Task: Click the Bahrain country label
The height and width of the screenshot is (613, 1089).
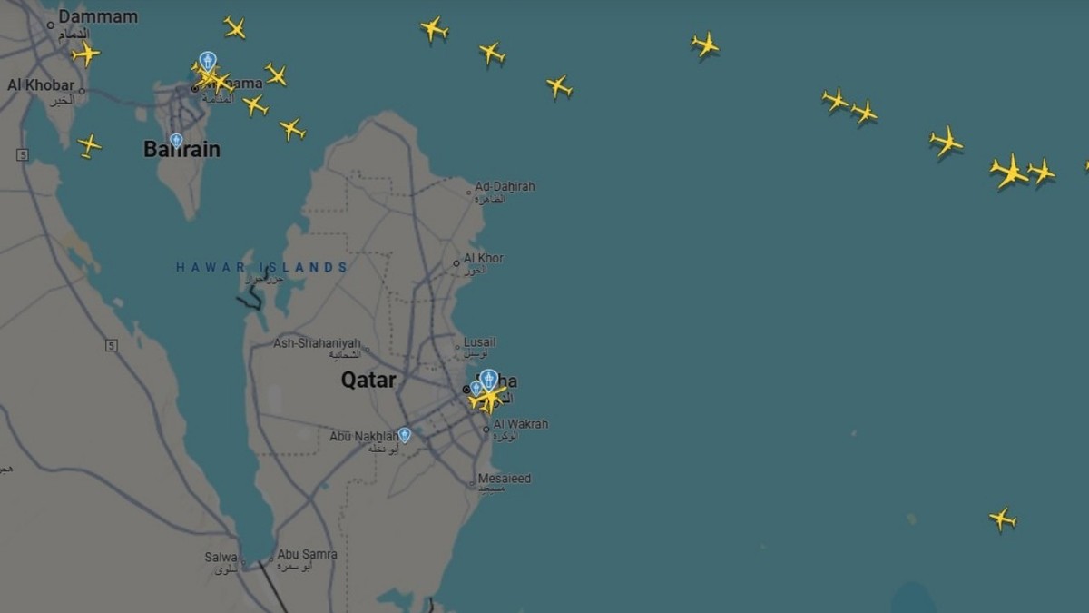Action: coord(181,150)
